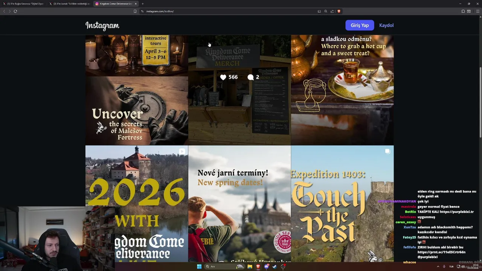This screenshot has height=271, width=482.
Task: Click the bookmark icon beside the address bar
Action: (x=135, y=11)
